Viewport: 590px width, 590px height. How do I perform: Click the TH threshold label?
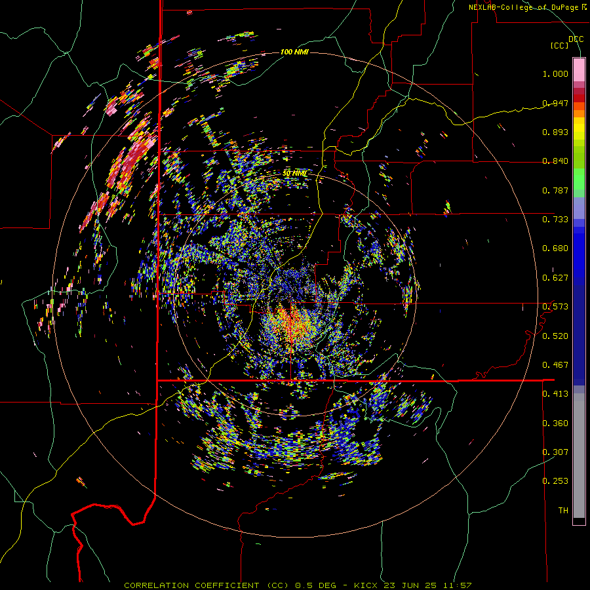click(563, 511)
